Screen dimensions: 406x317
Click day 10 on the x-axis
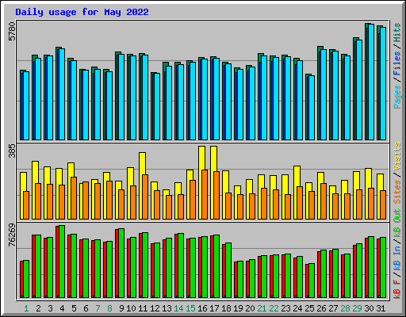point(131,308)
